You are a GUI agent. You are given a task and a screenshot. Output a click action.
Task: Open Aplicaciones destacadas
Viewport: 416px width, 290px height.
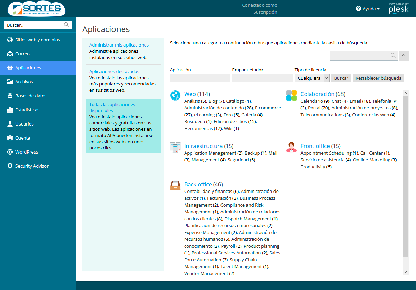[x=114, y=71]
